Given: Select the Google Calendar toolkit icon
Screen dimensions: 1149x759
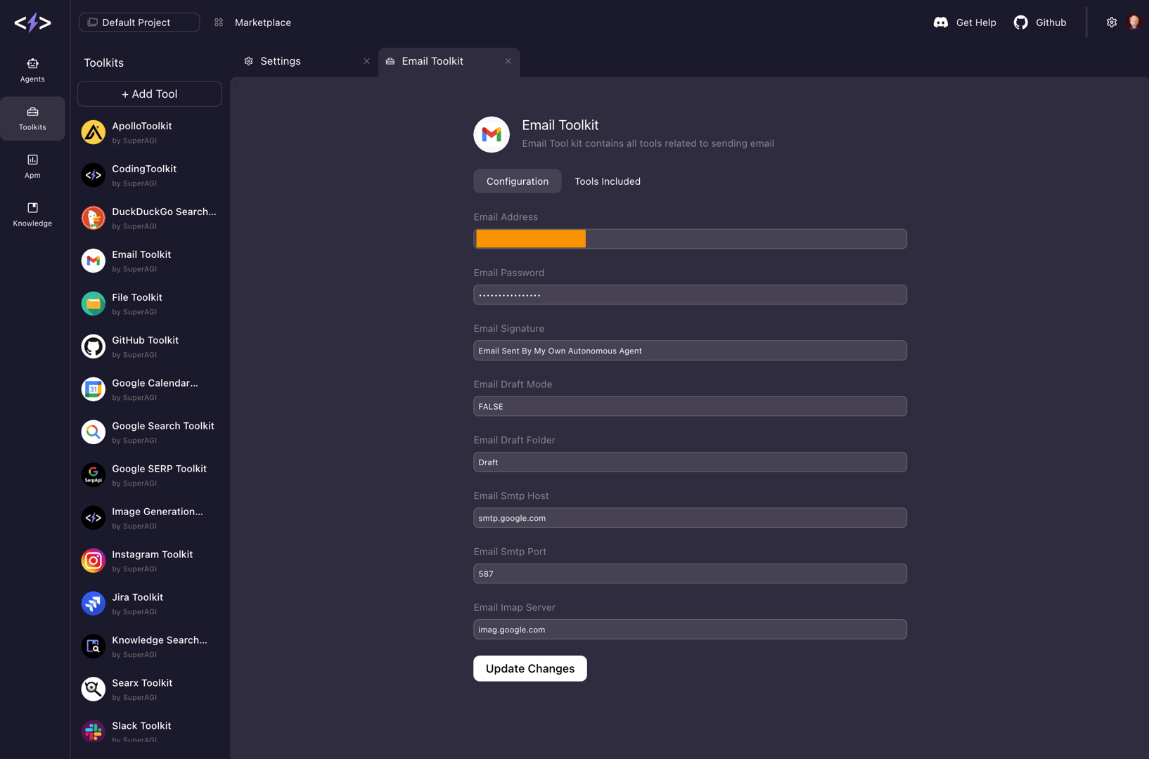Looking at the screenshot, I should pos(93,389).
